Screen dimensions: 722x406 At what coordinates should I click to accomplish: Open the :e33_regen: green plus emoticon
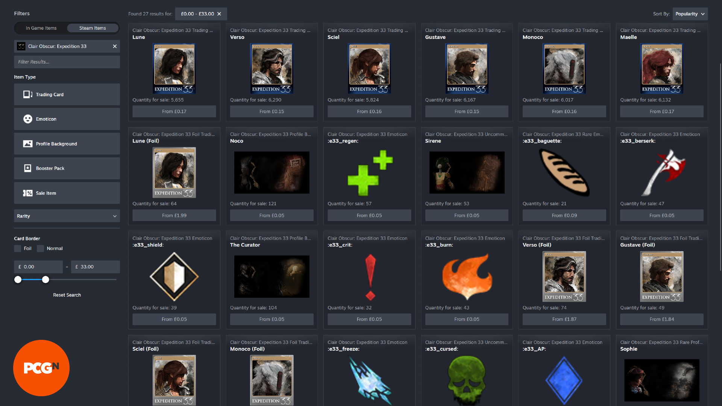click(x=369, y=173)
